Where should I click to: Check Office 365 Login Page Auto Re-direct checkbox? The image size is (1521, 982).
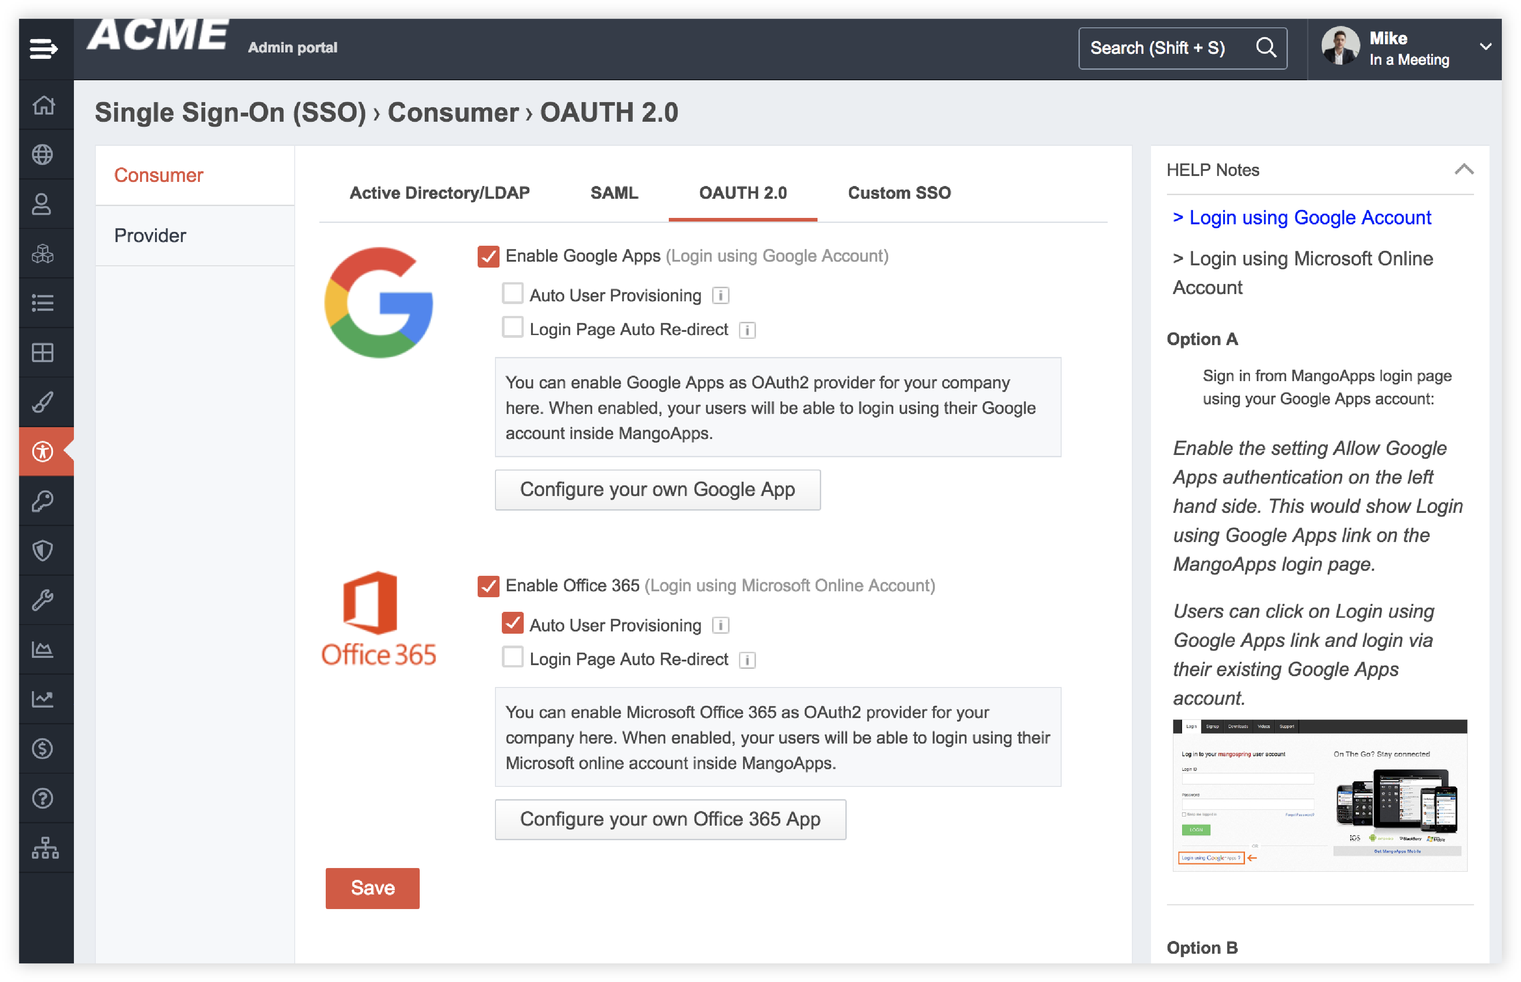pyautogui.click(x=512, y=657)
